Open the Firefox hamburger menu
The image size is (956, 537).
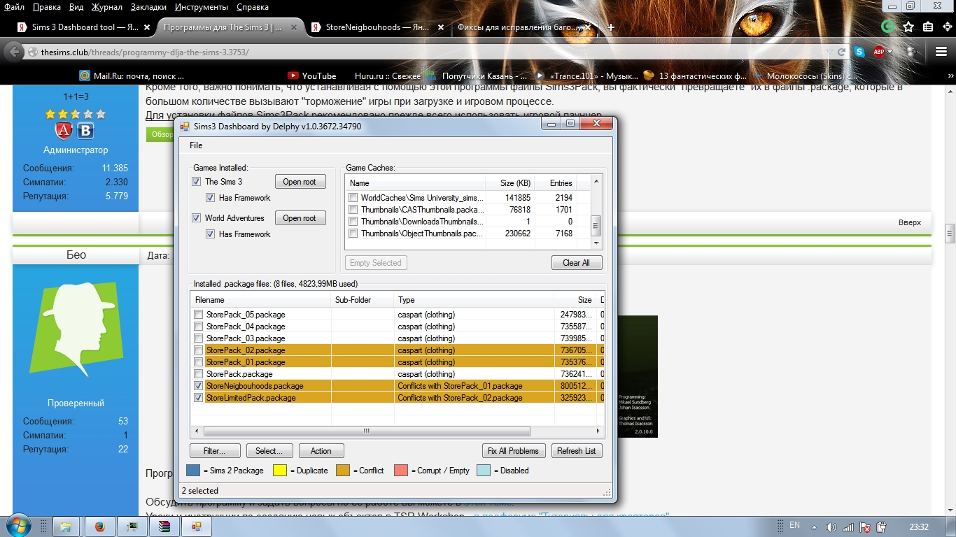[x=941, y=52]
